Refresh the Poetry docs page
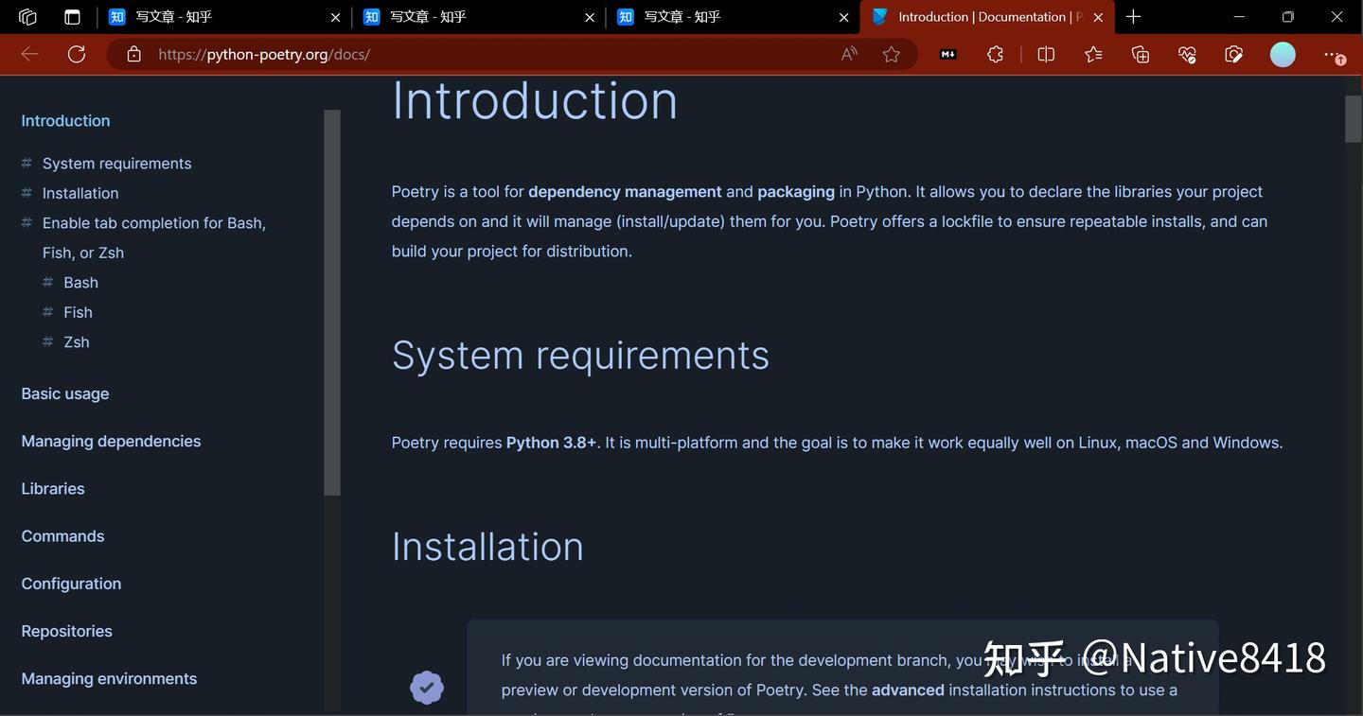Image resolution: width=1363 pixels, height=716 pixels. (x=77, y=54)
